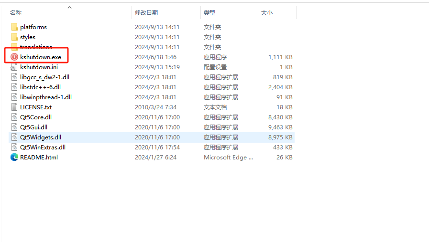Viewport: 429px width, 242px height.
Task: Click the 9,463 KB size value
Action: 280,127
